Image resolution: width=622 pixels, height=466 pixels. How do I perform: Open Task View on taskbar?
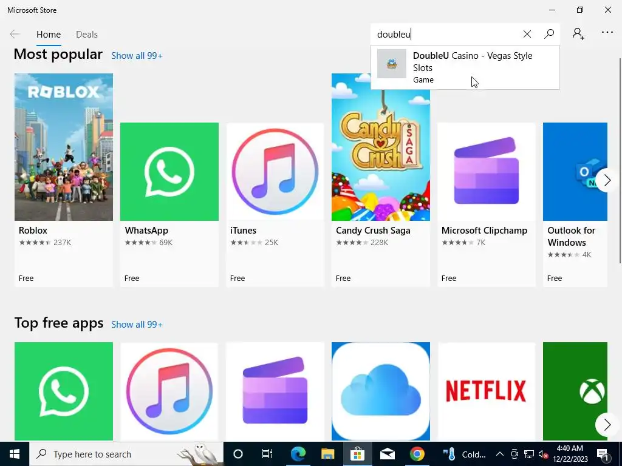pos(267,454)
